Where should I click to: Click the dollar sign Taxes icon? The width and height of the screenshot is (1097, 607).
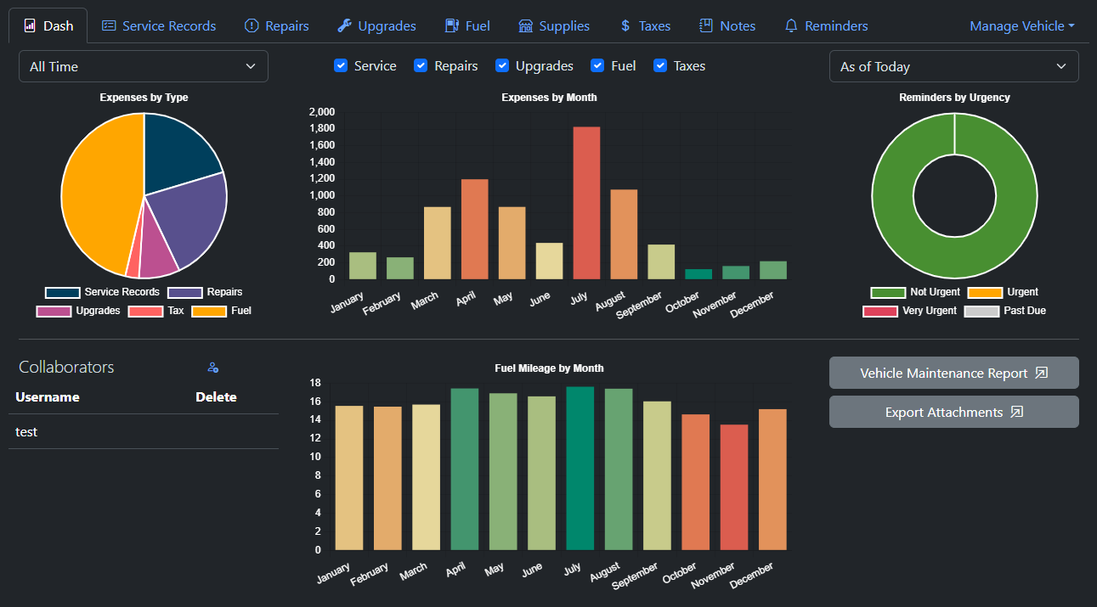(625, 25)
